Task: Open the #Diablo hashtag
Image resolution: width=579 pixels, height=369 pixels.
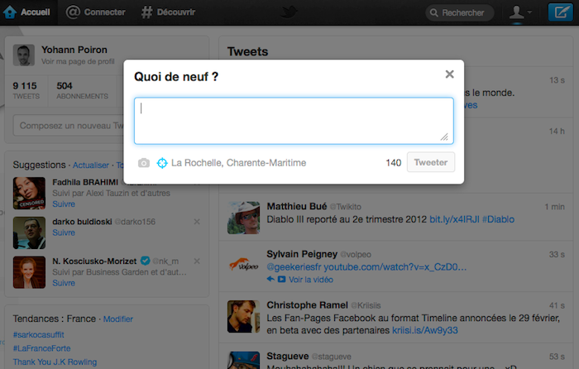Action: coord(498,219)
